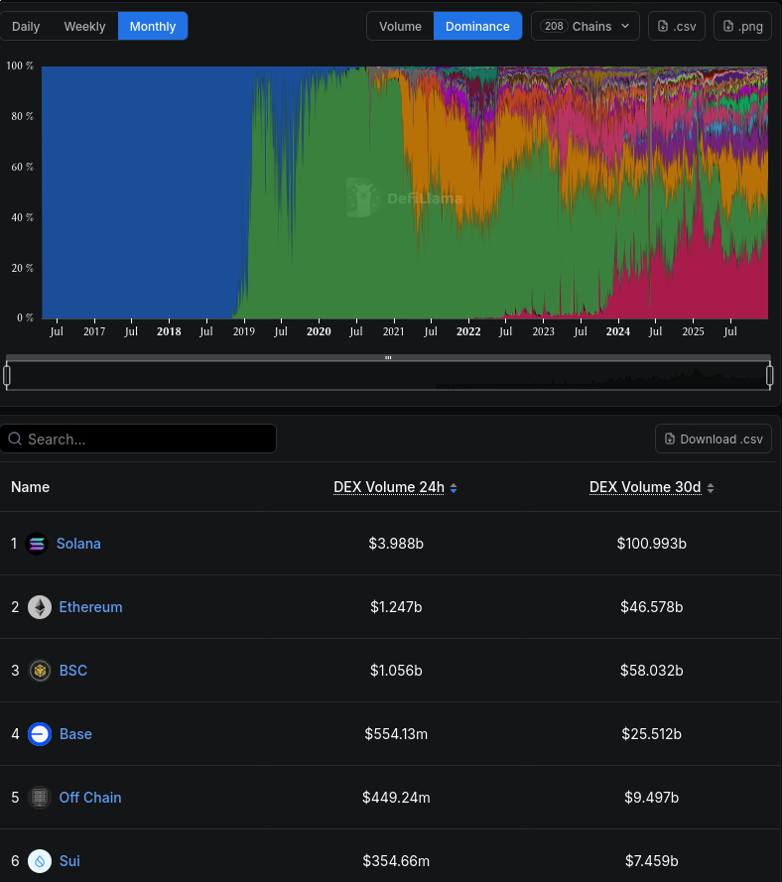Click Ethereum 24h volume $1.247b
This screenshot has height=882, width=782.
click(x=396, y=607)
